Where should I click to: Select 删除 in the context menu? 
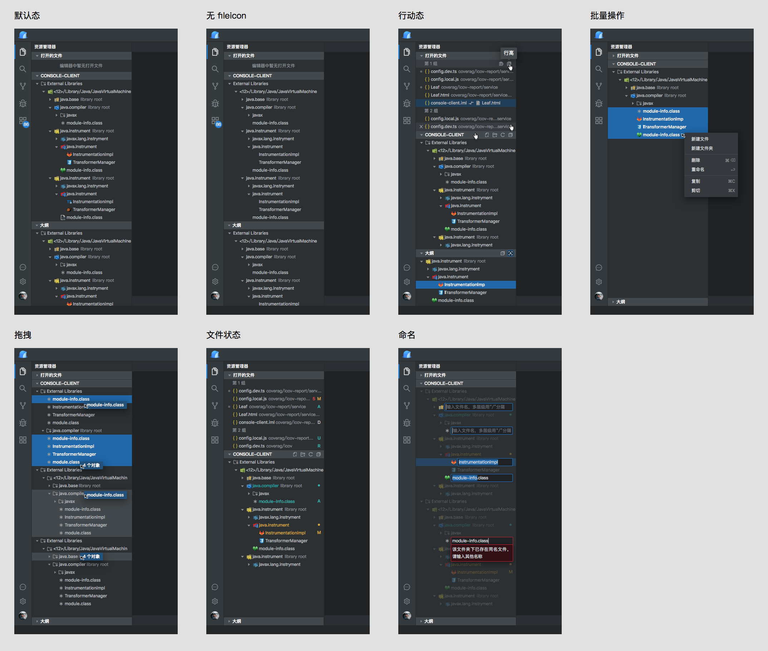pos(695,160)
